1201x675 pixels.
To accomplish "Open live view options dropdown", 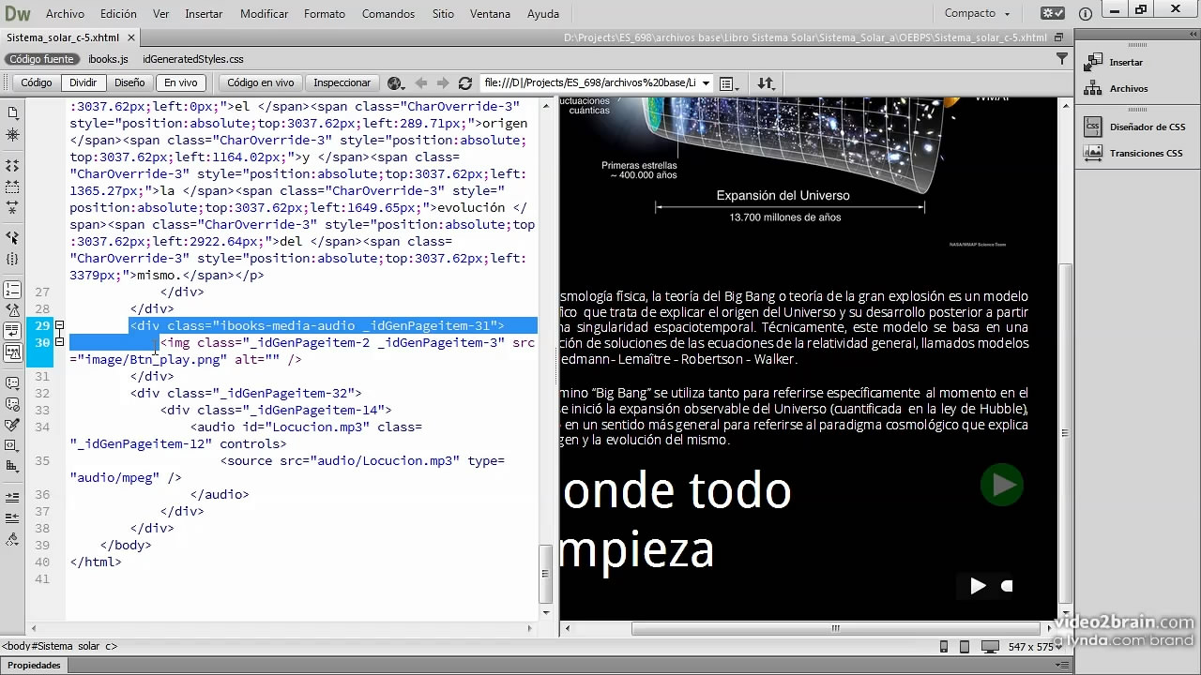I will 728,82.
